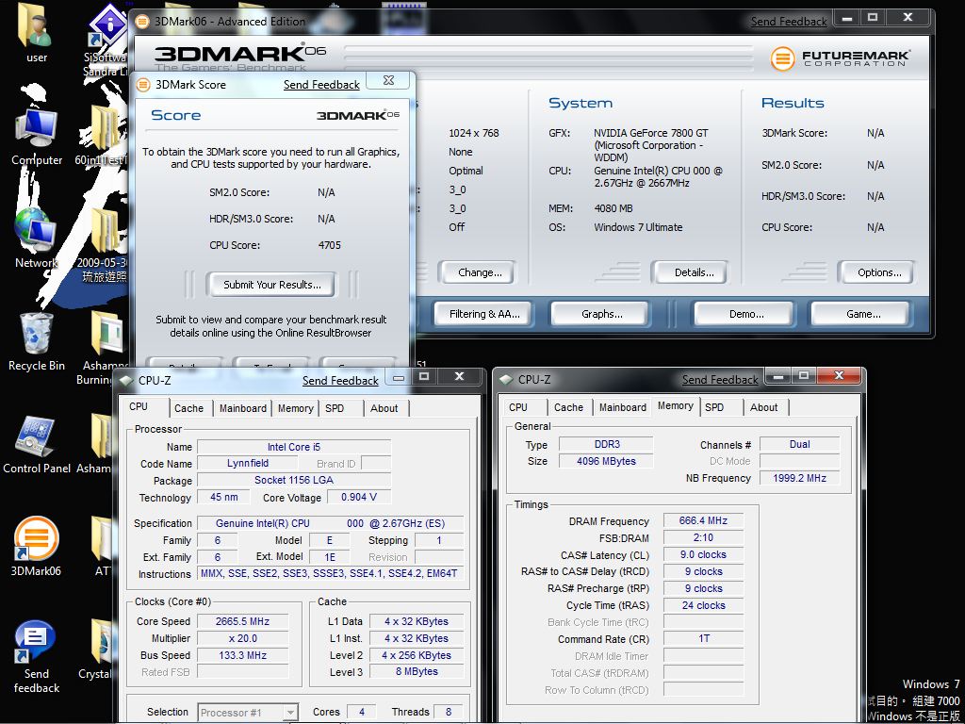Click the Code Name field Lynnfield

tap(248, 464)
